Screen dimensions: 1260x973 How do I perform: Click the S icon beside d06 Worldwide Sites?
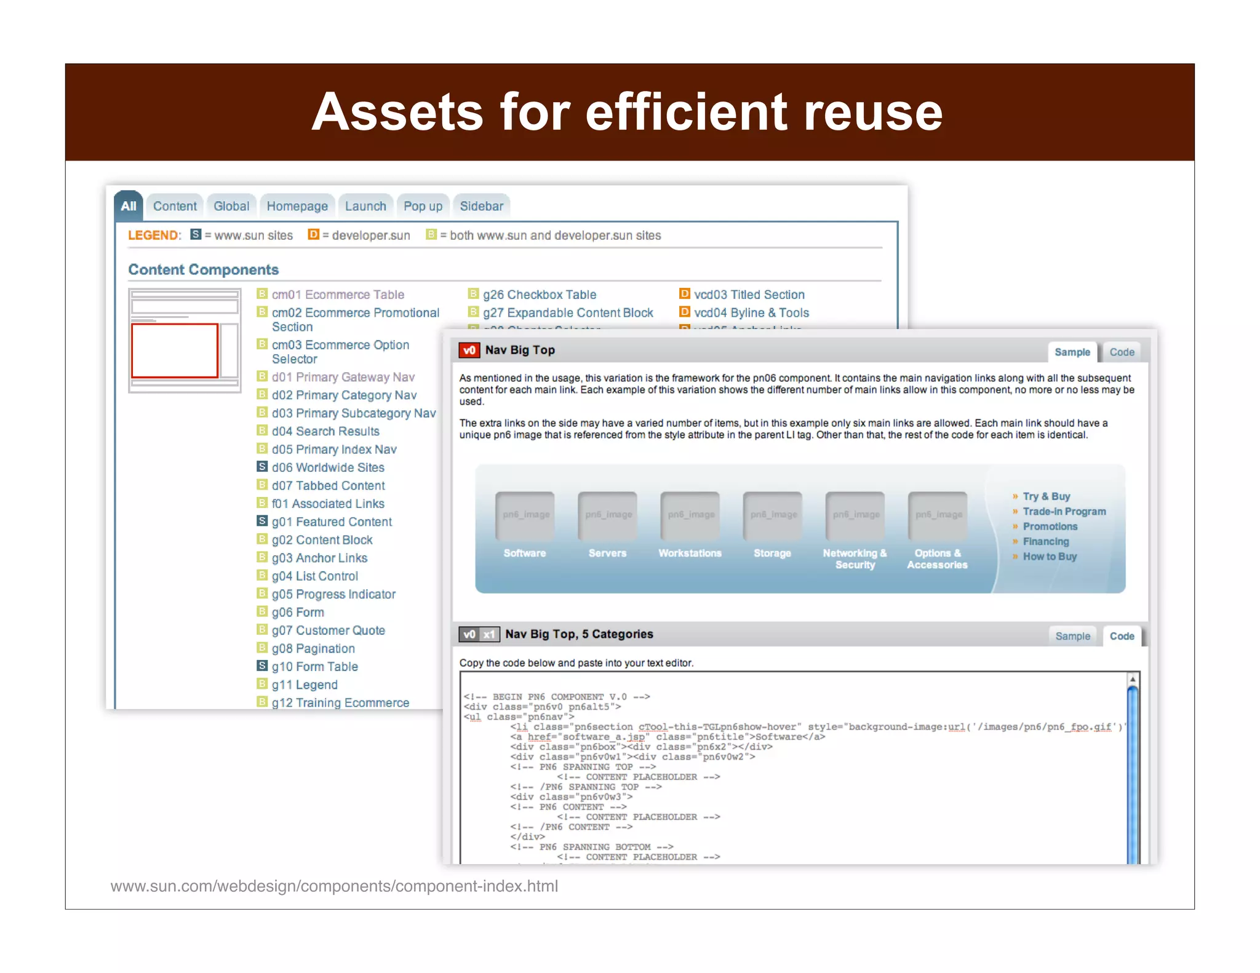262,467
